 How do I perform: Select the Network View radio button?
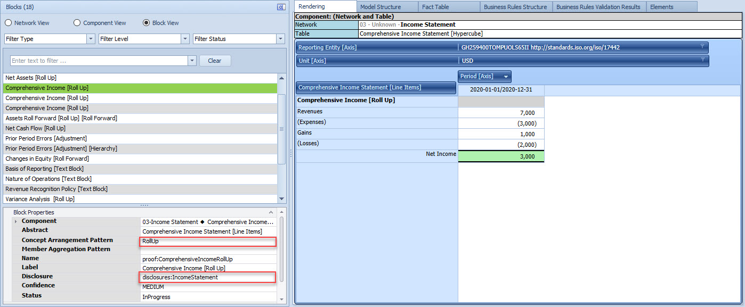pyautogui.click(x=9, y=23)
